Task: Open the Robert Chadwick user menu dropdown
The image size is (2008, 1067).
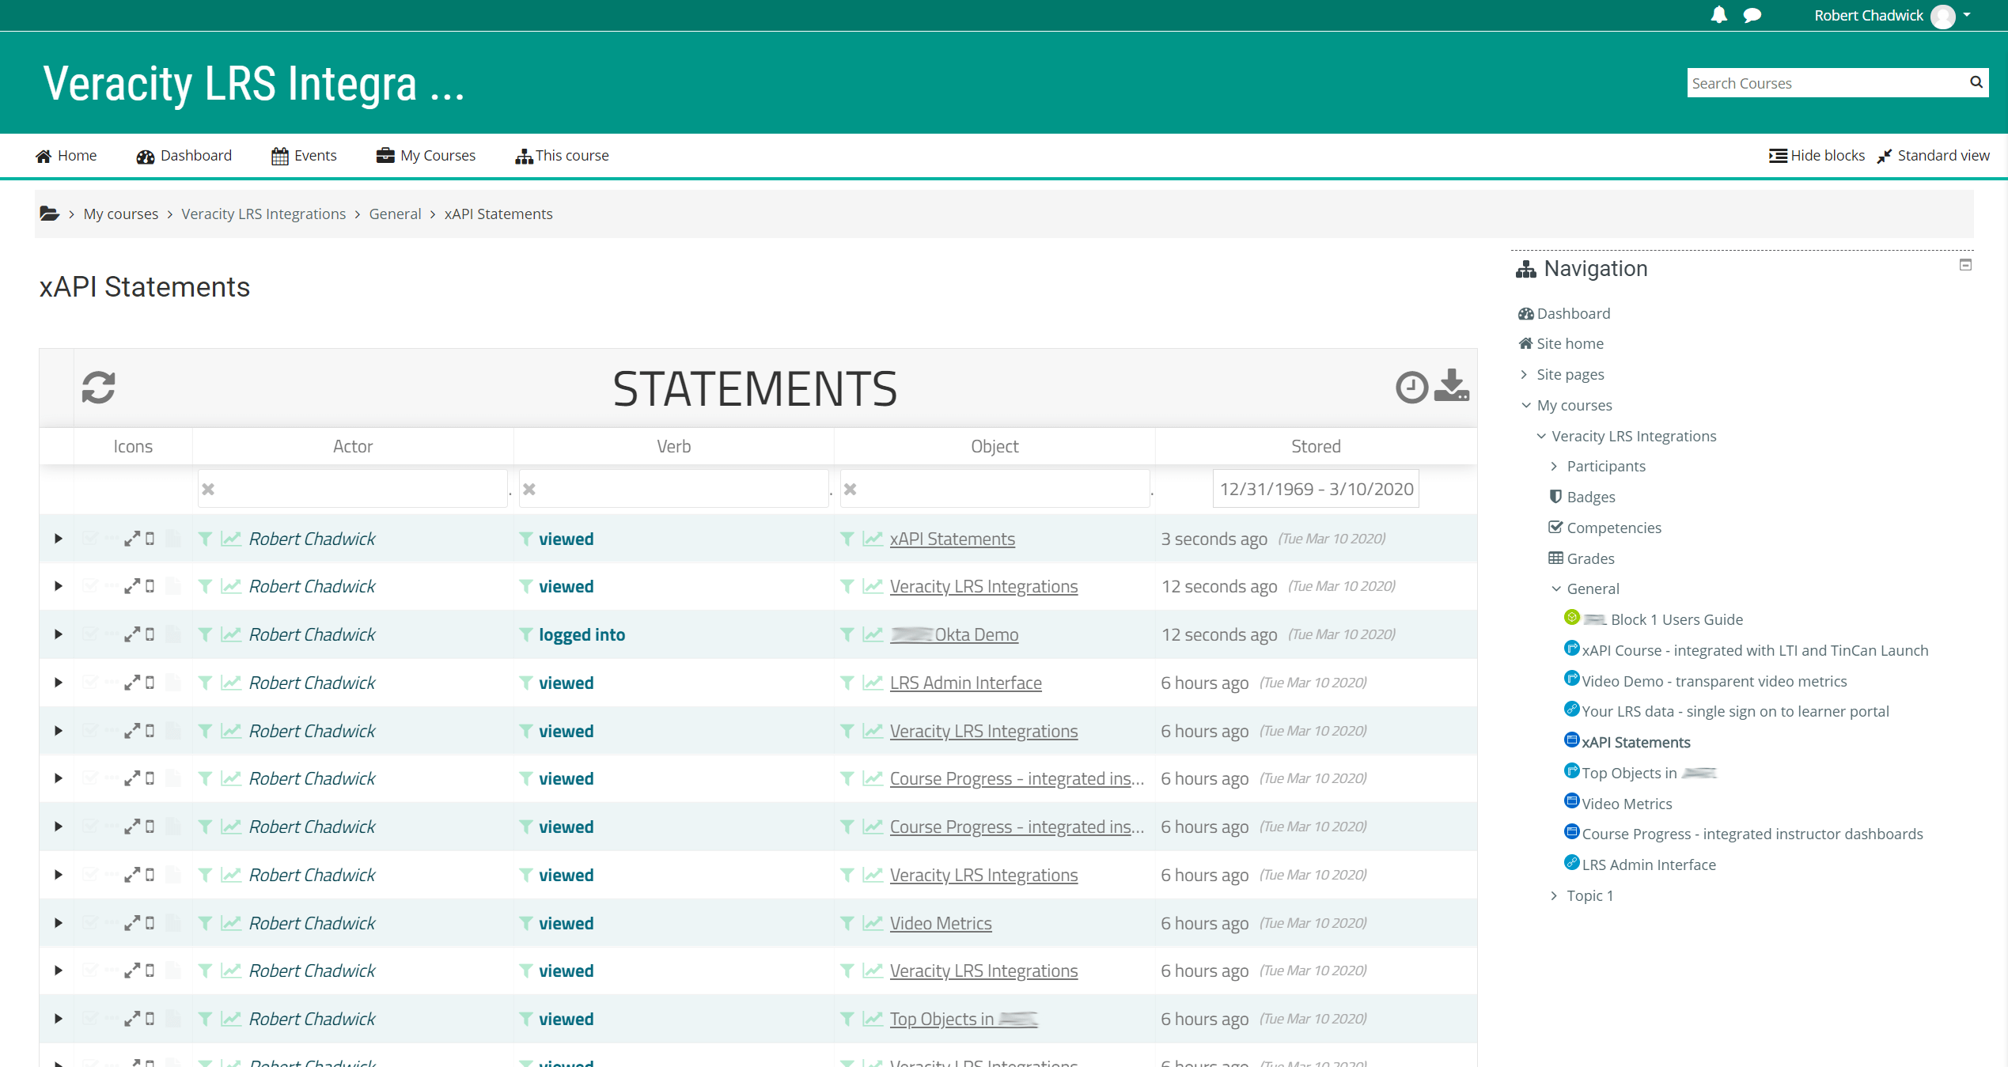Action: click(x=1891, y=16)
